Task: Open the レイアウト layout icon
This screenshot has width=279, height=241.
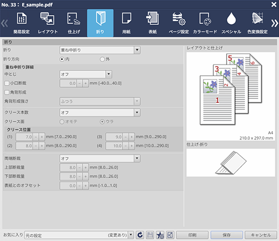Action: click(47, 23)
